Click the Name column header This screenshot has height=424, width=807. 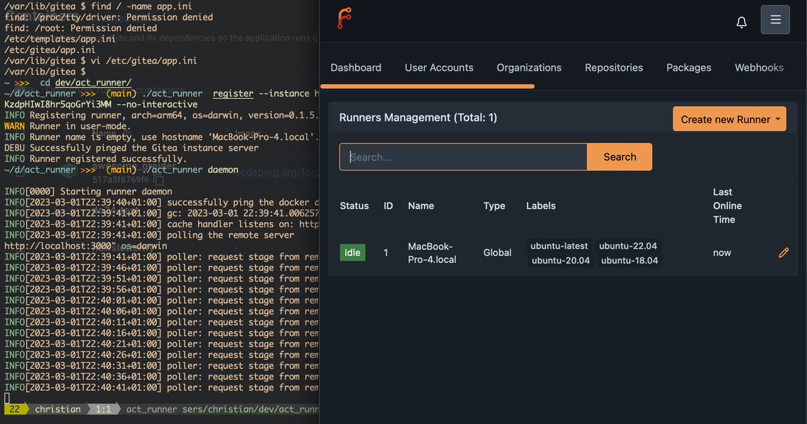click(x=421, y=206)
